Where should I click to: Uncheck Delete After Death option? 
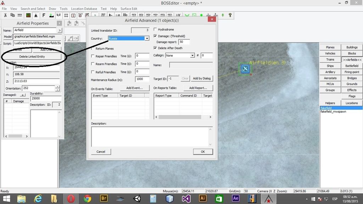(x=155, y=48)
